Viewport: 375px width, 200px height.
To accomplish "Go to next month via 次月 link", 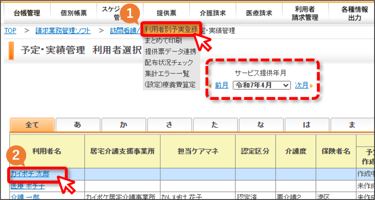I will point(301,85).
